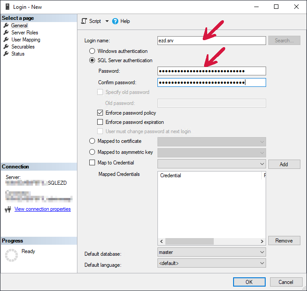Screen dimensions: 307x291
Task: Select Windows authentication radio button
Action: pos(92,51)
